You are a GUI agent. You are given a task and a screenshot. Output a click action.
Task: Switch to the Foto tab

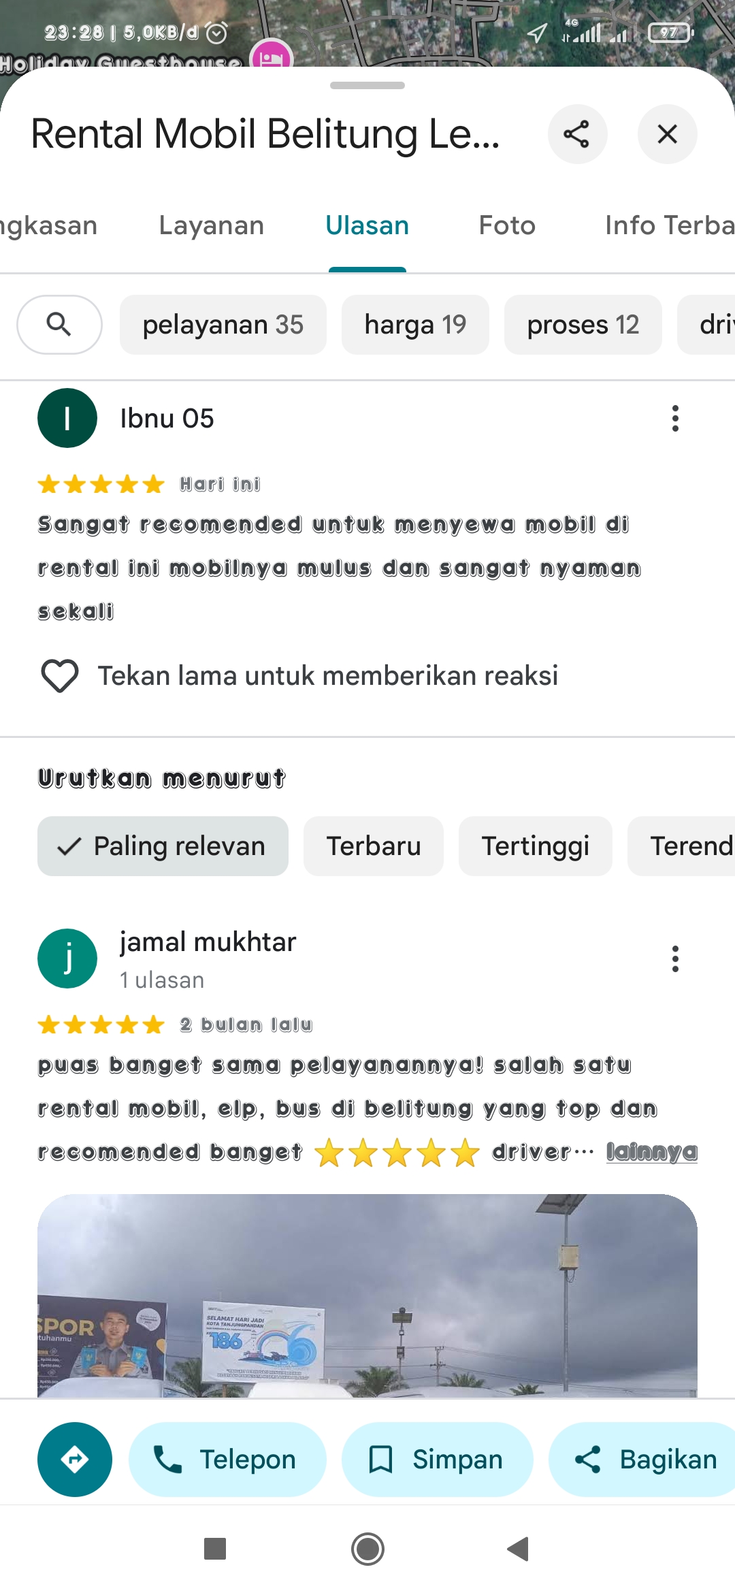pos(507,225)
